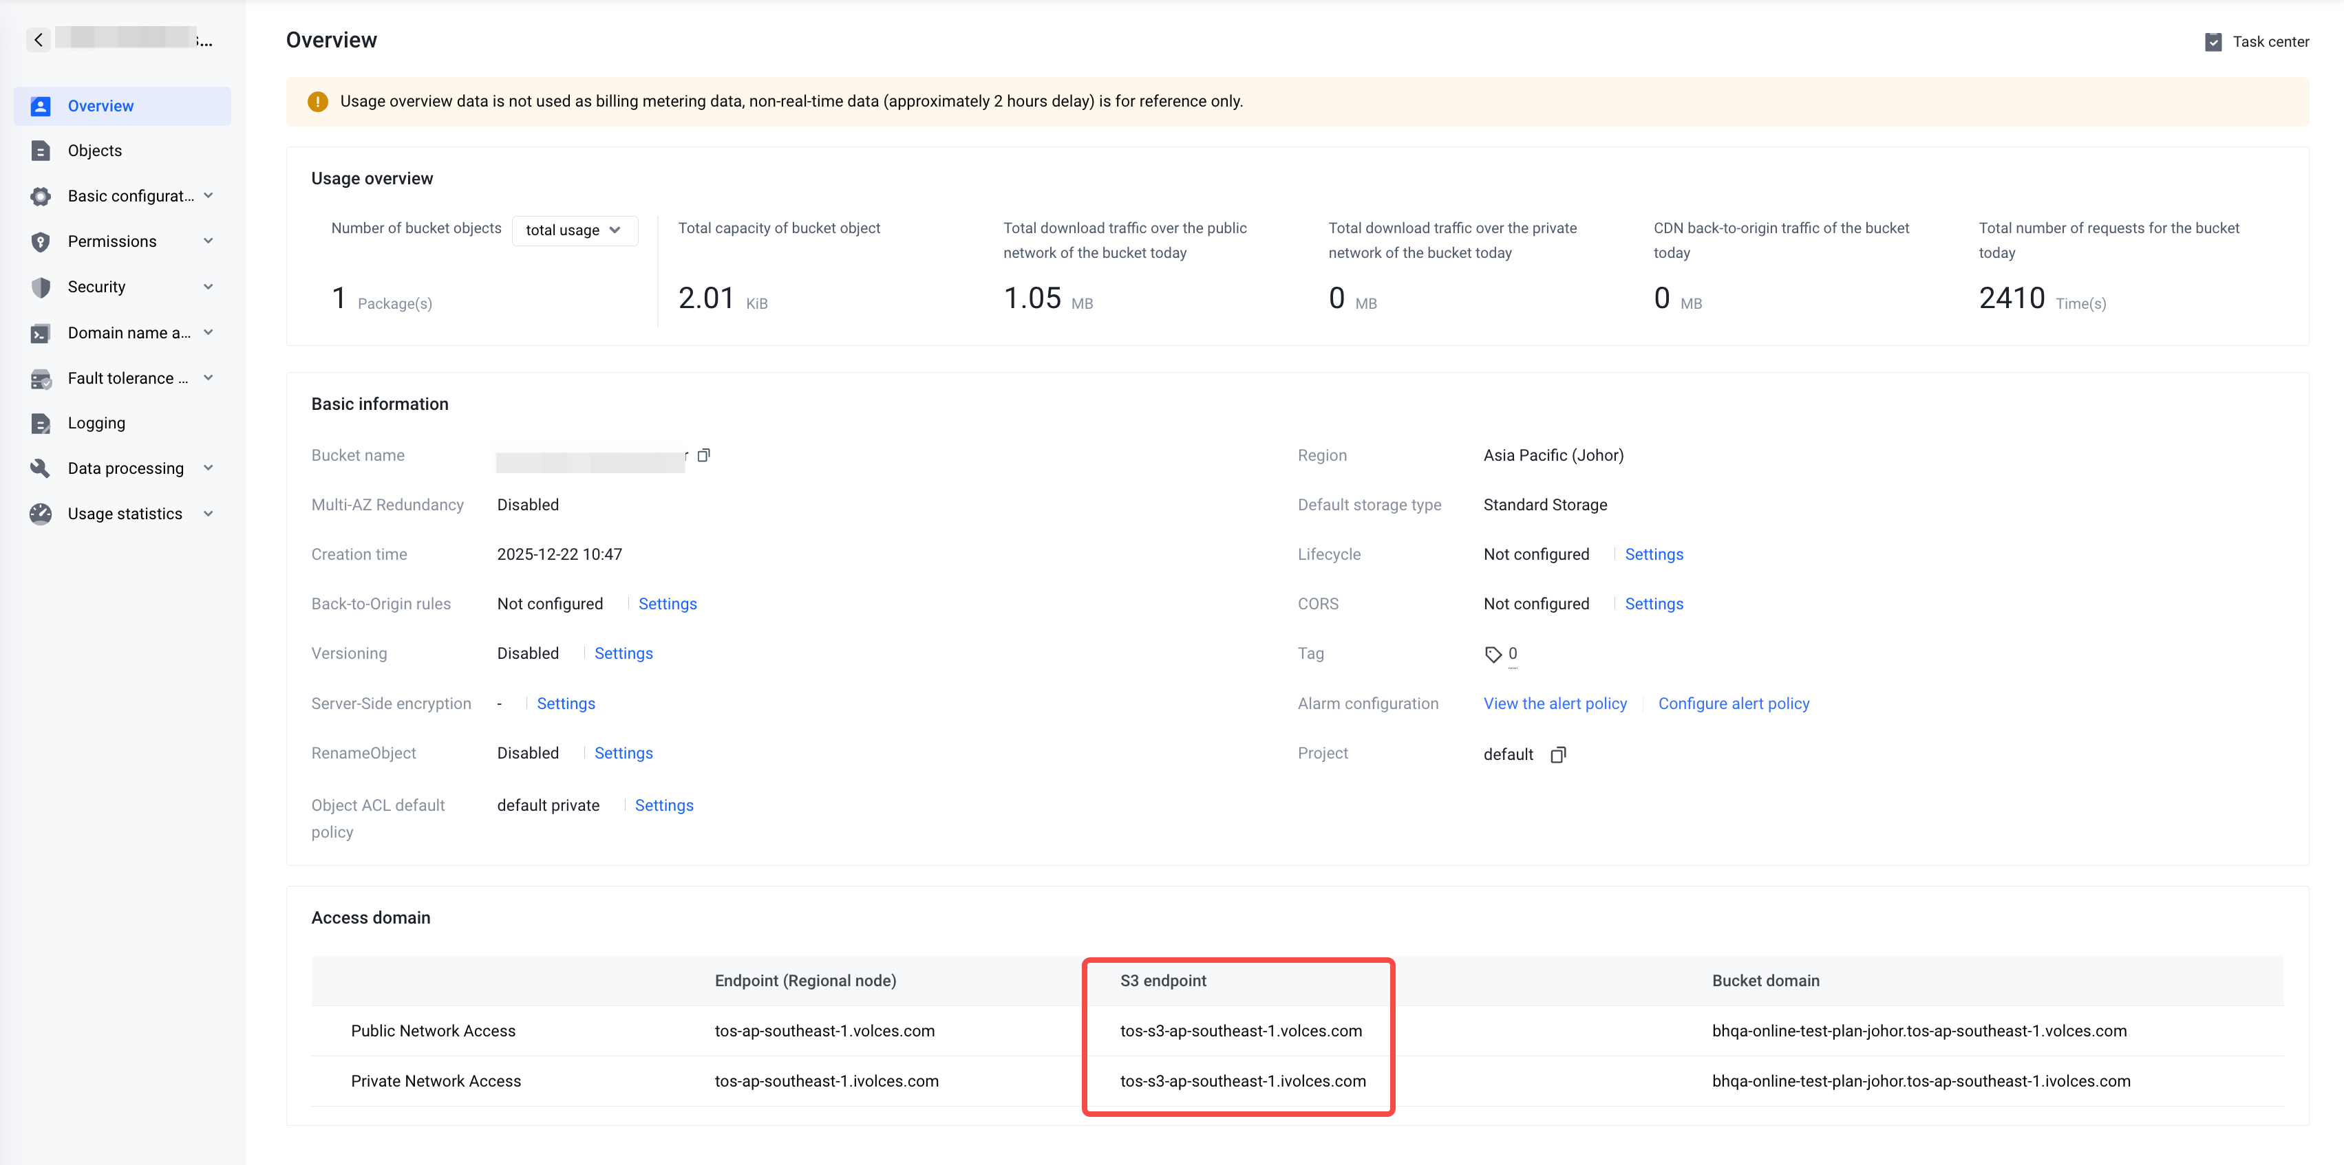Open Settings link next to CORS
2344x1165 pixels.
pos(1653,604)
